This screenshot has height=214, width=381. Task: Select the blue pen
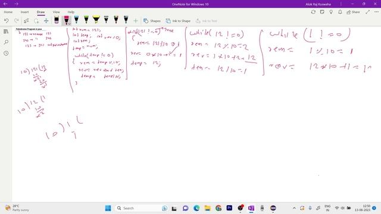point(76,20)
